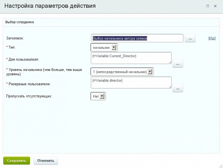Open value picker for Резервные пользователи field
223x168 pixels.
tap(178, 88)
